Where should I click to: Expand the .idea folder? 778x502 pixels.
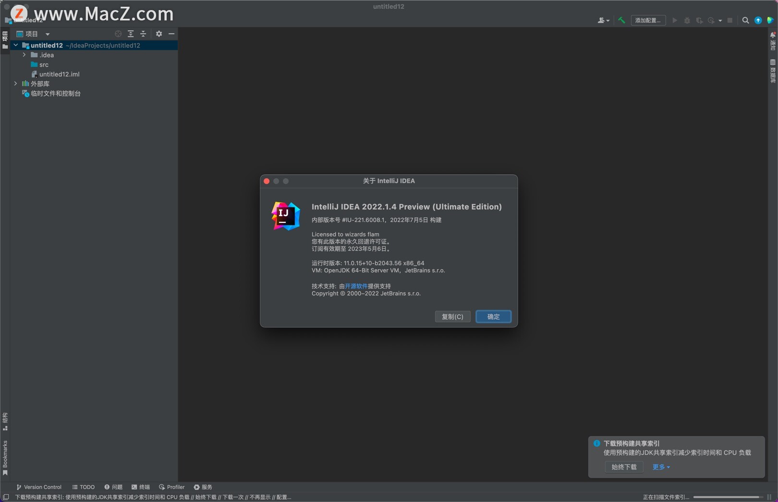pos(24,55)
